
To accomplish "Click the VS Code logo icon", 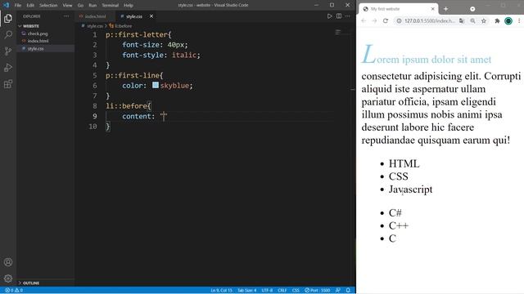I will [x=6, y=5].
